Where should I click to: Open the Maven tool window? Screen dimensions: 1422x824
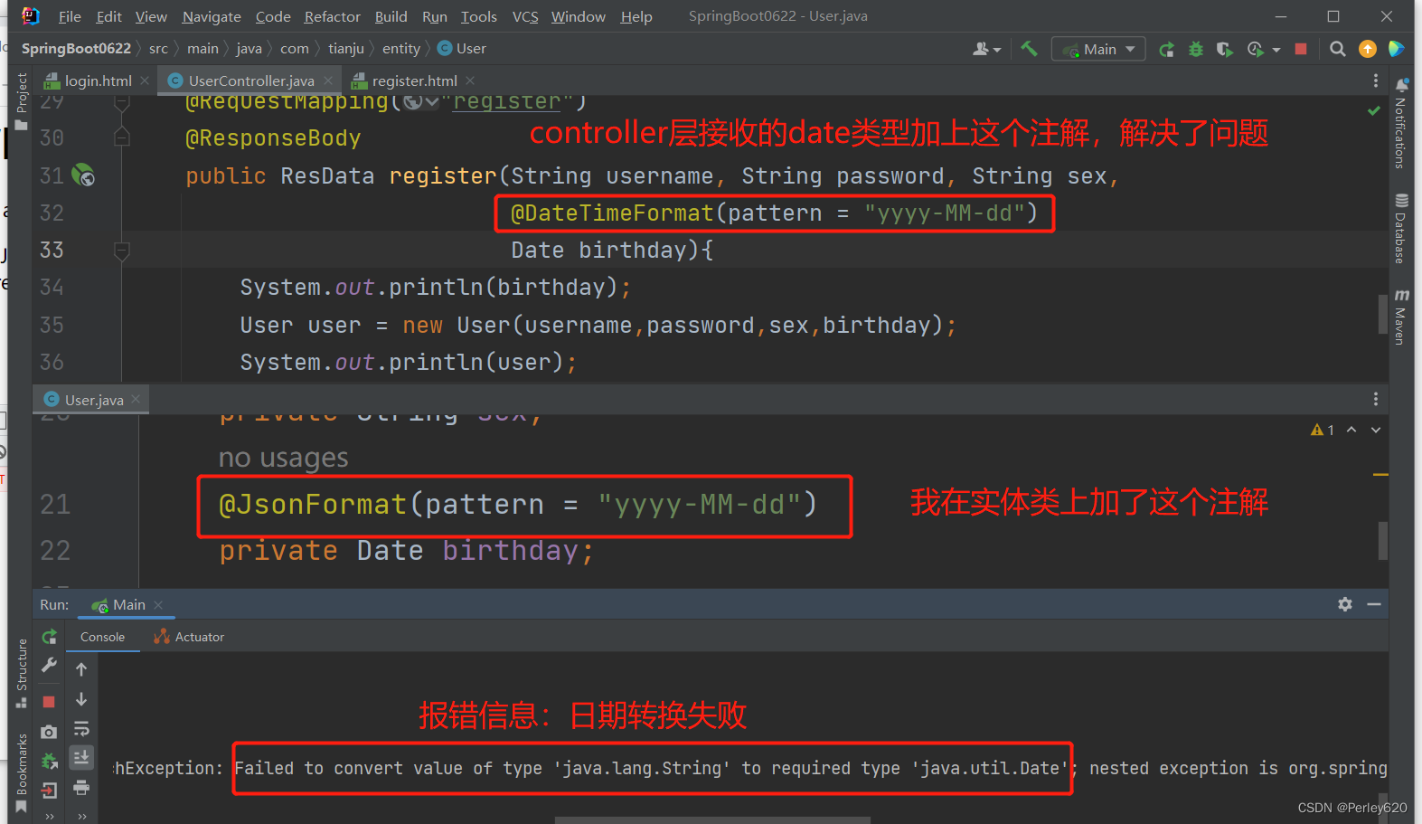click(x=1401, y=317)
